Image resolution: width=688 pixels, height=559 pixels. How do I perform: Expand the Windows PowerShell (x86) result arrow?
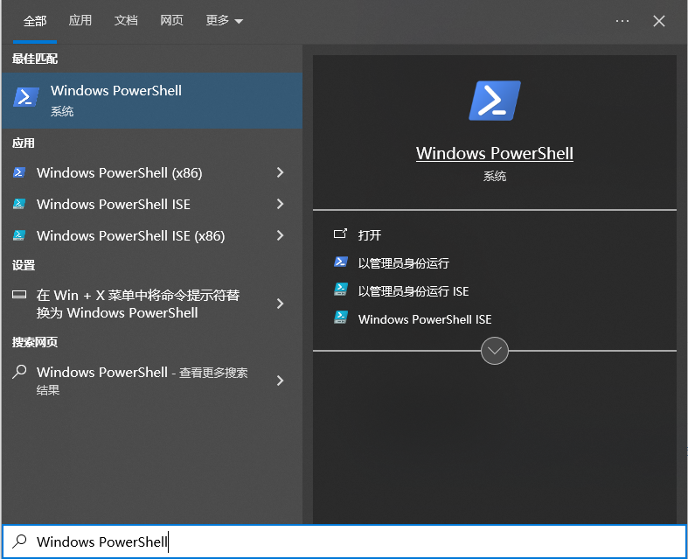pos(280,172)
